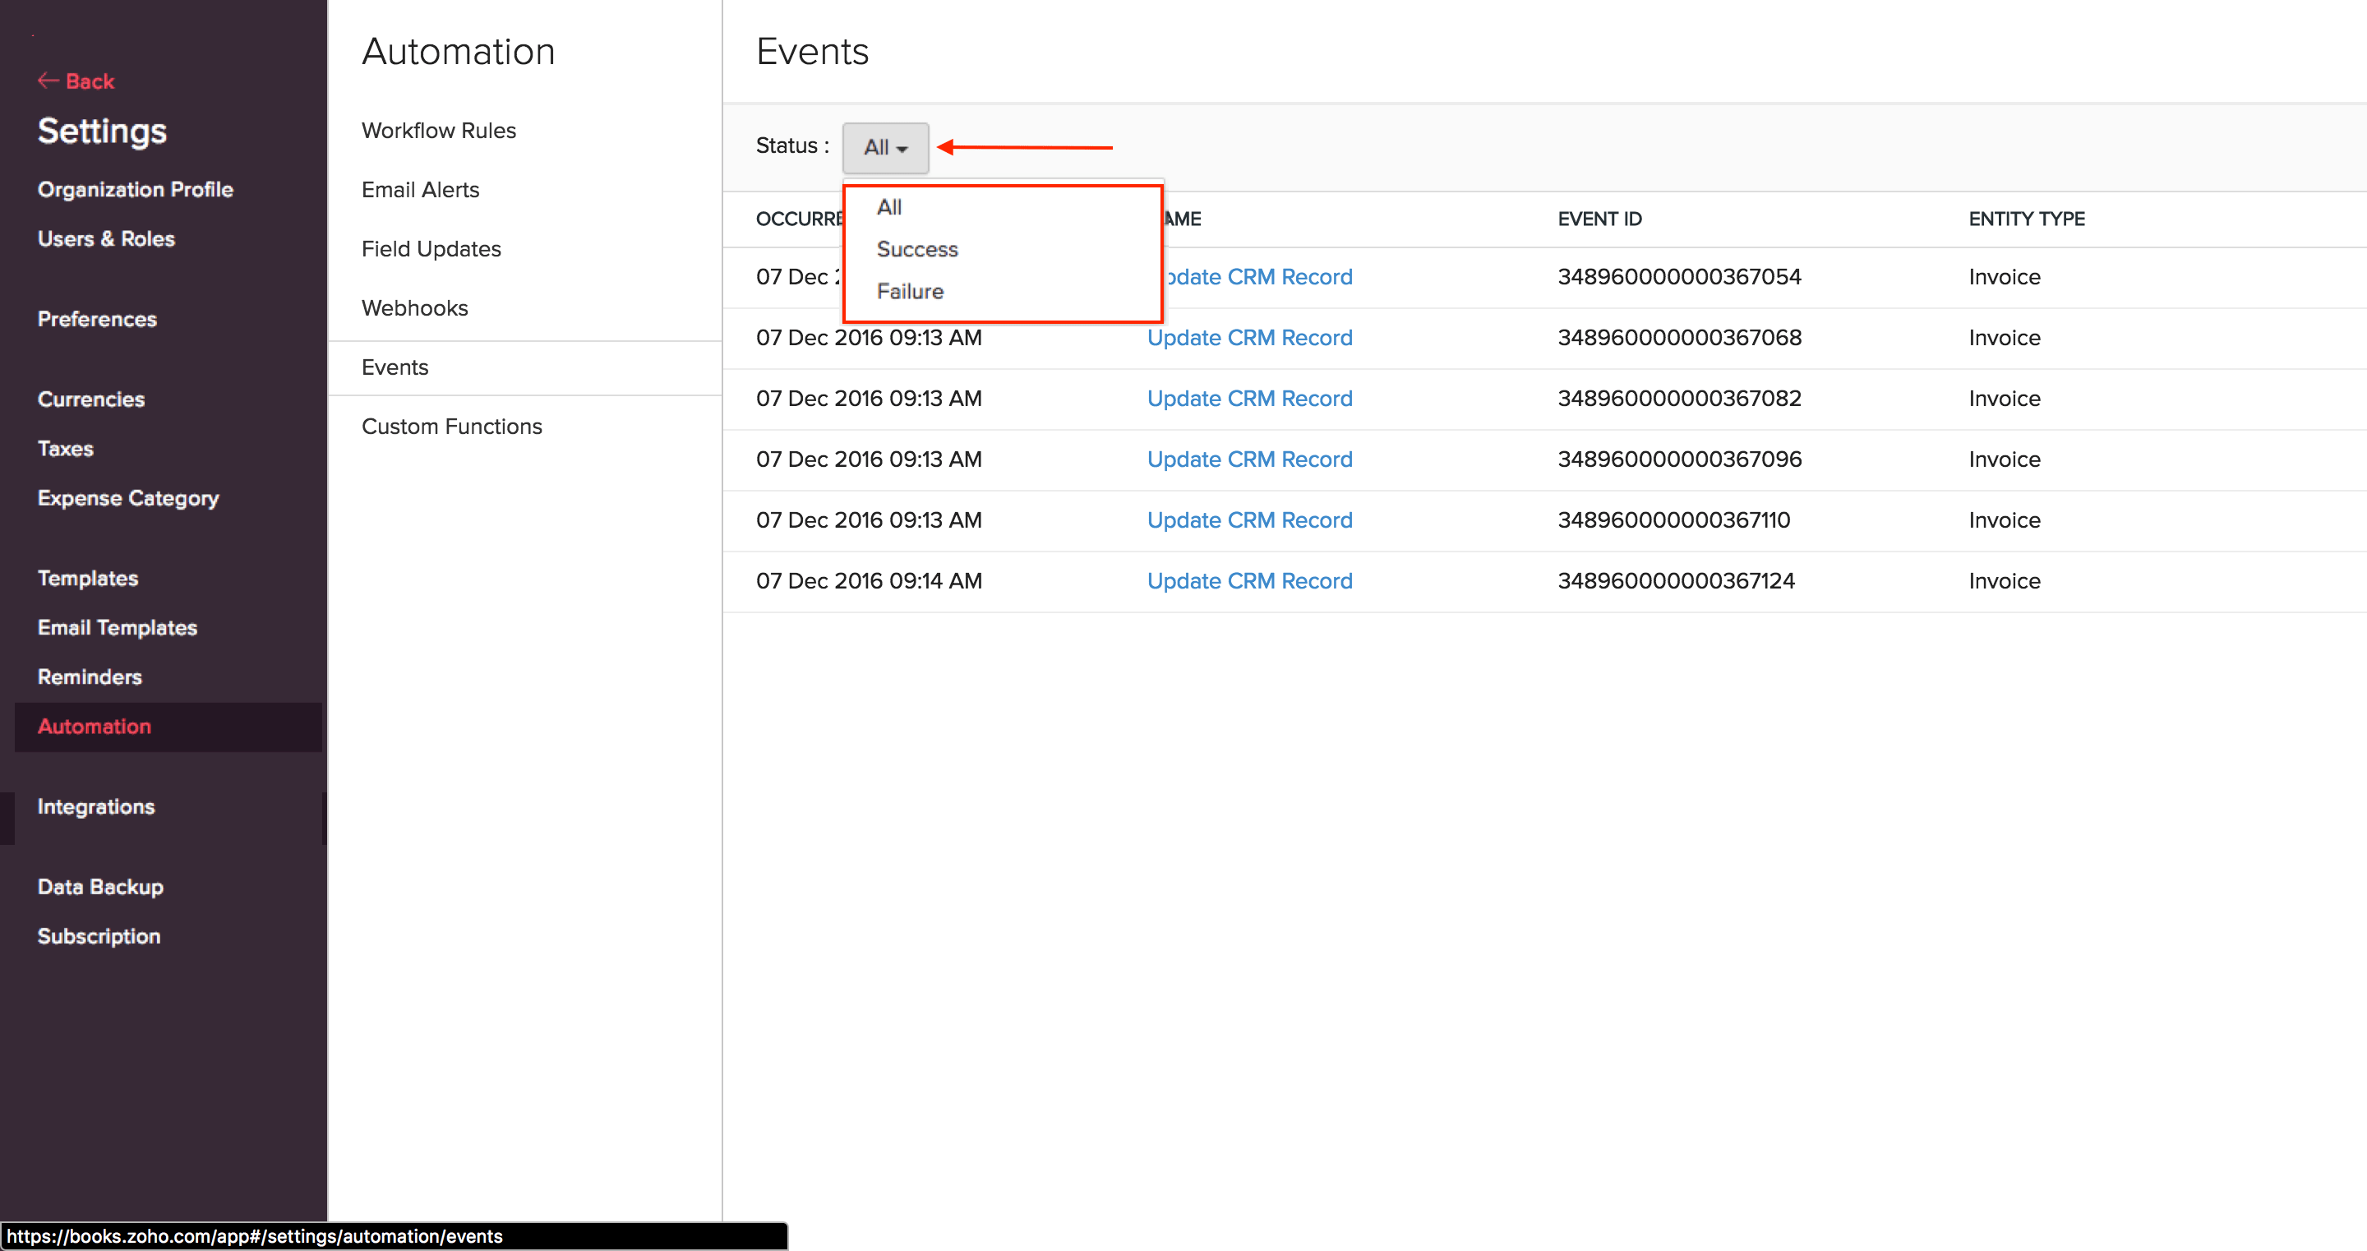The width and height of the screenshot is (2367, 1251).
Task: Open Data Backup settings
Action: point(101,886)
